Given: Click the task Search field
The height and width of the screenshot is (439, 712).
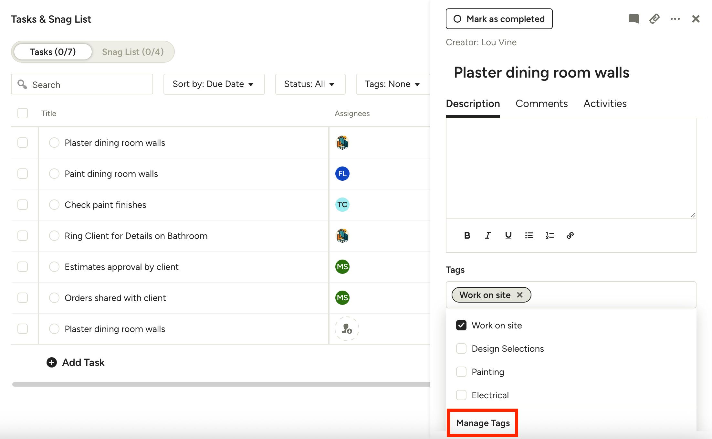Looking at the screenshot, I should pos(82,84).
